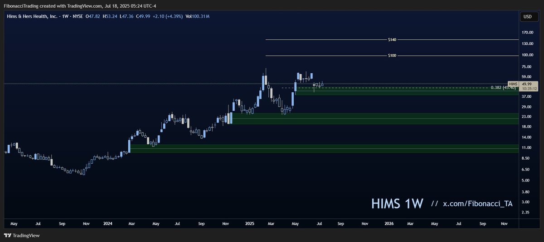Click the 100.00 price axis label
544x242 pixels.
pos(527,55)
